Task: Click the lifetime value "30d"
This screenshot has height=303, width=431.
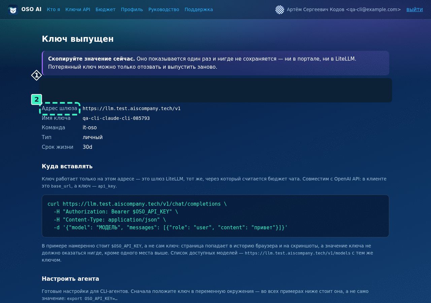Action: pos(87,147)
